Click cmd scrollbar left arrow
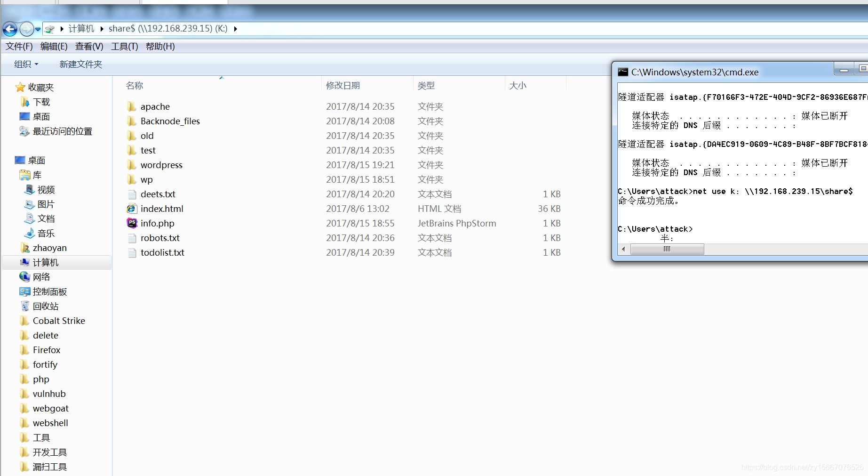Image resolution: width=868 pixels, height=476 pixels. pos(624,249)
